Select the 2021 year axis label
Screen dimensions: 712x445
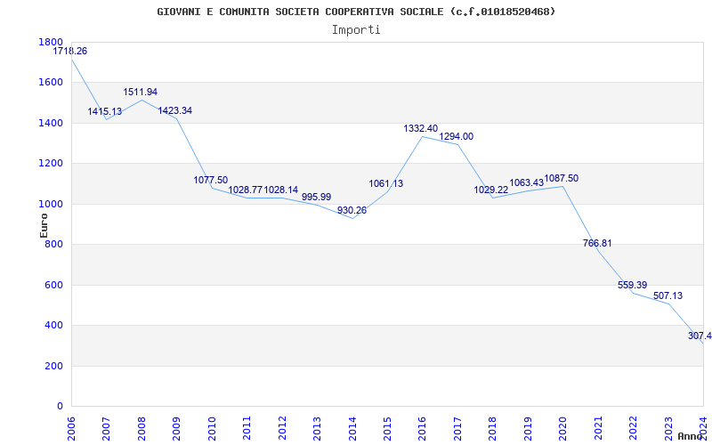click(x=598, y=428)
